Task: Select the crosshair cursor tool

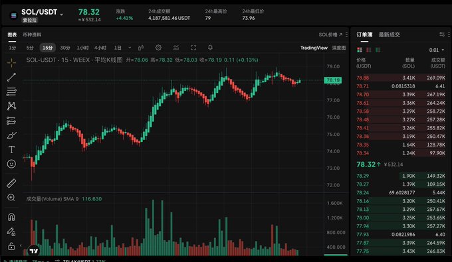Action: (x=11, y=62)
